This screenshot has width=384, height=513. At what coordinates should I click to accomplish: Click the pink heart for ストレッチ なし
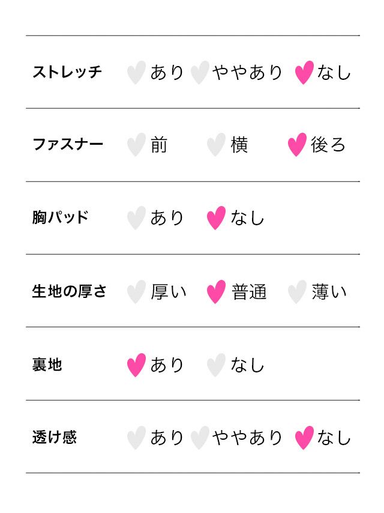tap(305, 73)
